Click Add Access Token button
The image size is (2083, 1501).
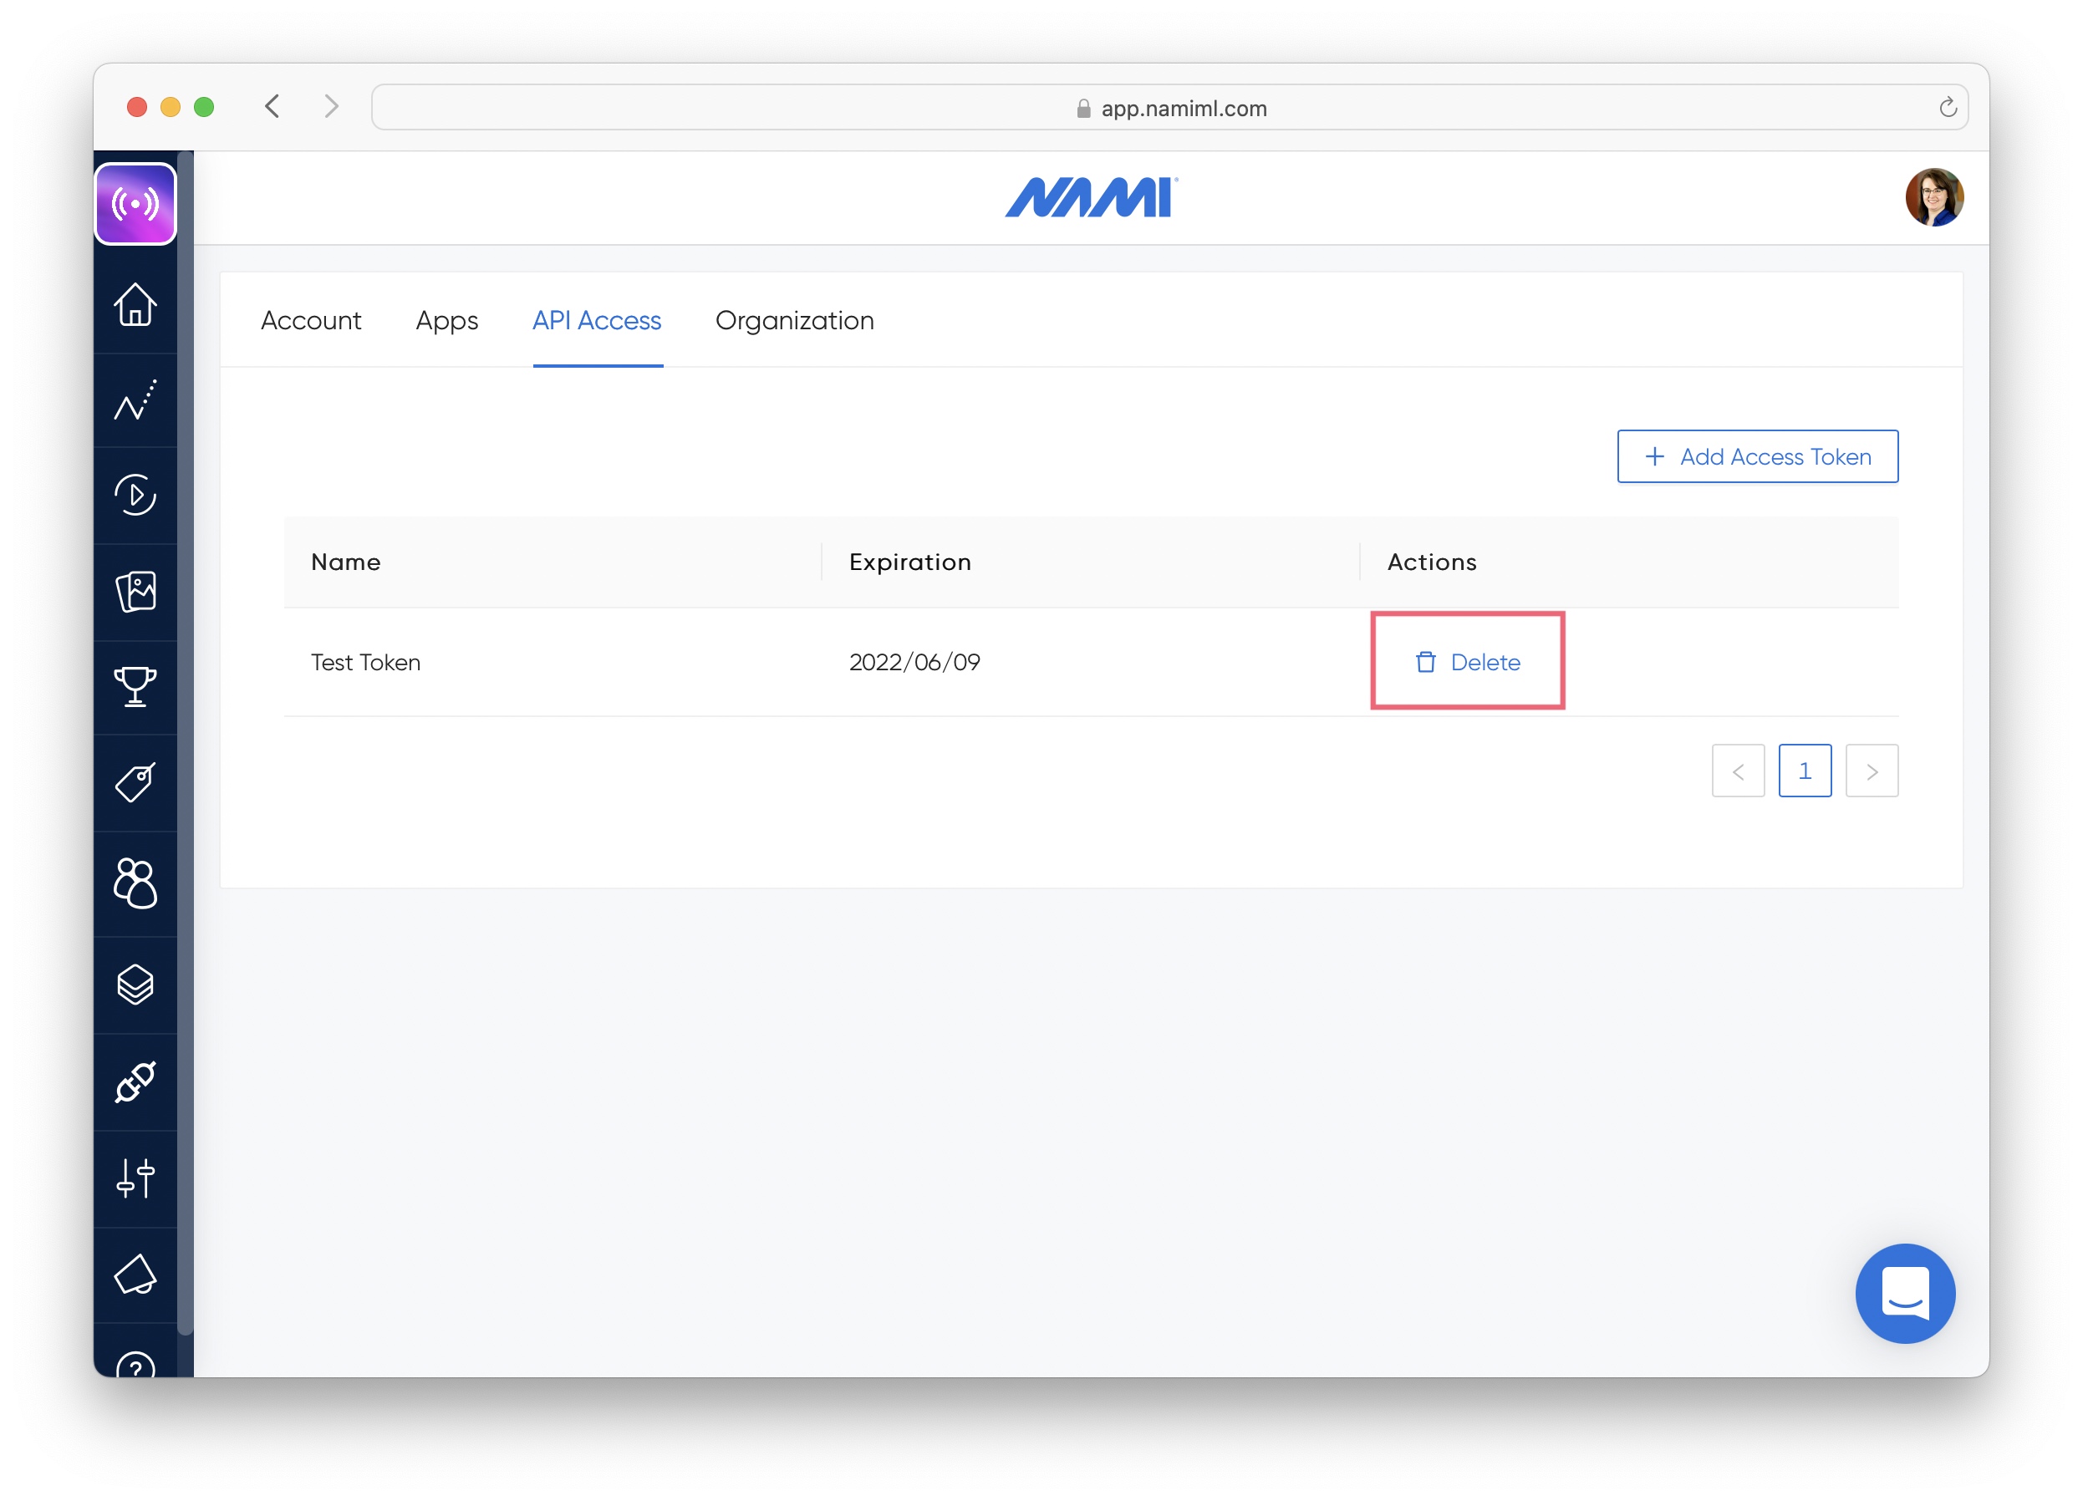[x=1757, y=456]
